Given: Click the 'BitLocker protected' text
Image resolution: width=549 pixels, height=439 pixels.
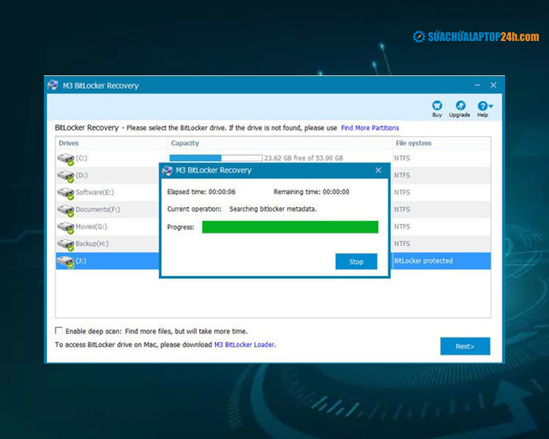Looking at the screenshot, I should click(x=423, y=260).
